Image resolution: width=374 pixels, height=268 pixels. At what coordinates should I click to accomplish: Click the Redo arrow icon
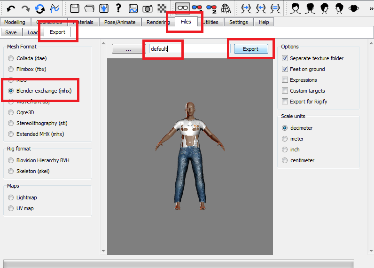point(25,8)
